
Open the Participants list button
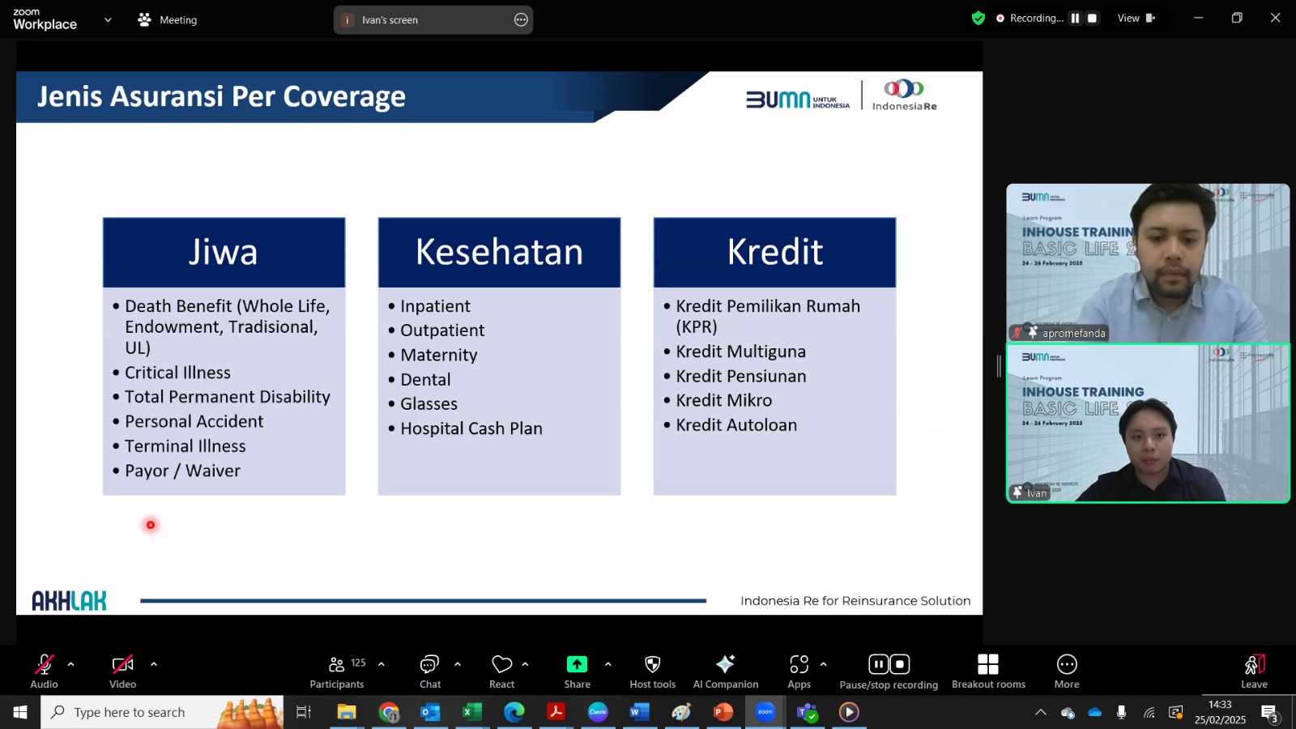tap(337, 671)
